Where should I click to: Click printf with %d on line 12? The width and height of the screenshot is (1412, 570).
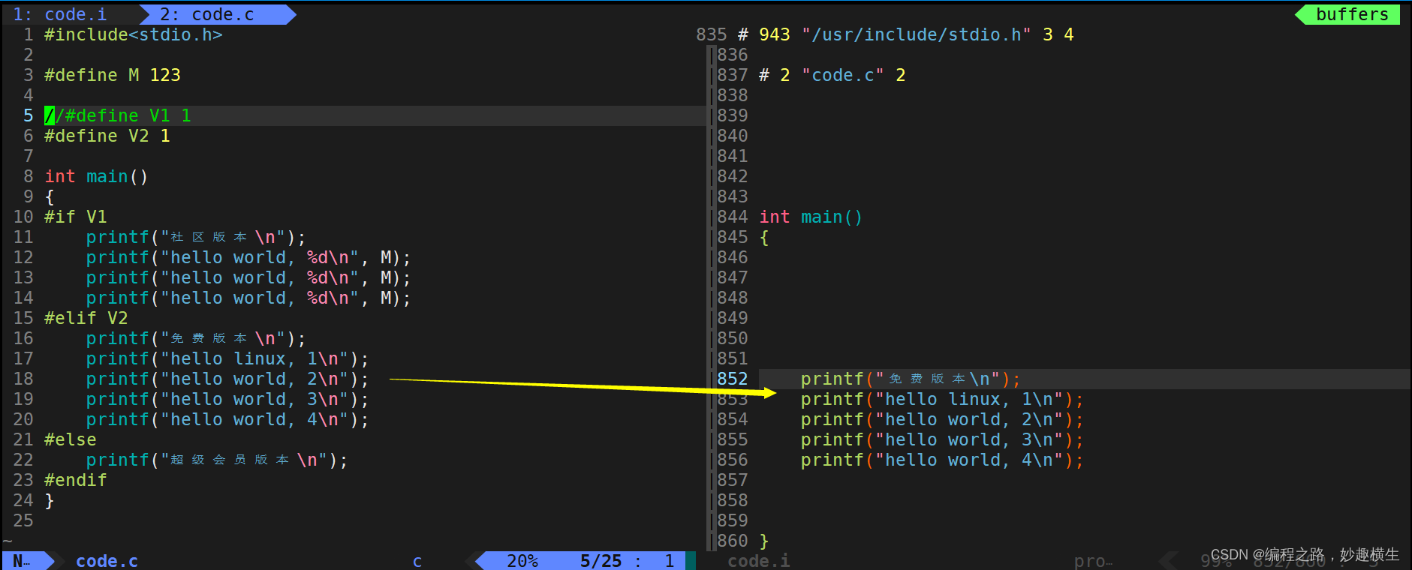pos(248,257)
